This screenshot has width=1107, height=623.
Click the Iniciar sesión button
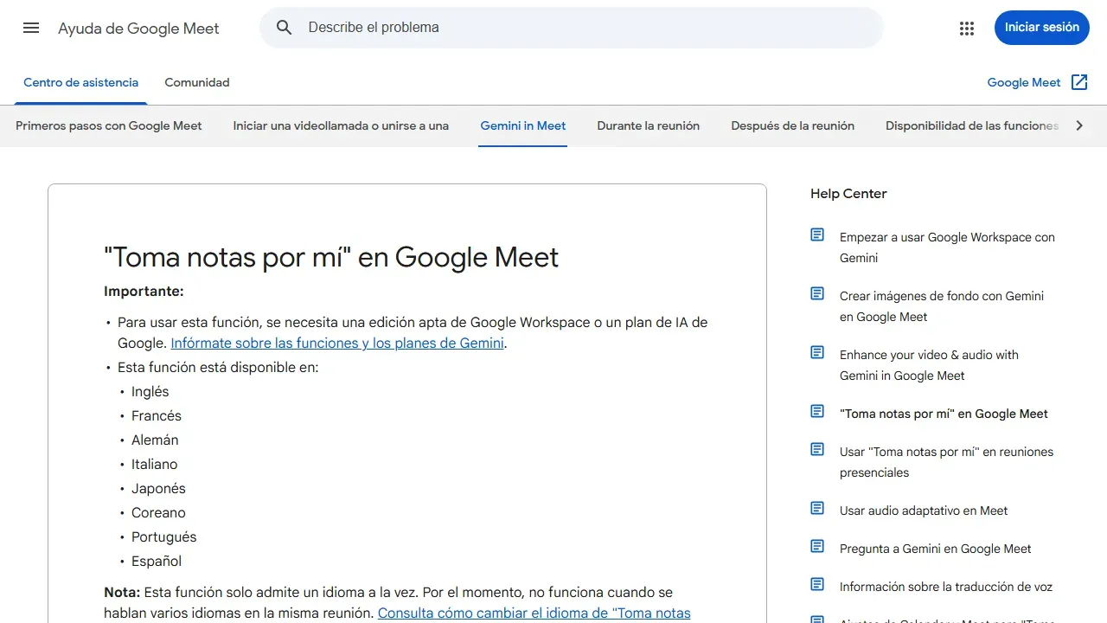(x=1042, y=28)
